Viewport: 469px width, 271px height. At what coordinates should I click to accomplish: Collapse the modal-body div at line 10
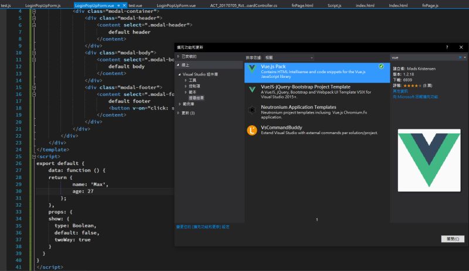tap(34, 53)
